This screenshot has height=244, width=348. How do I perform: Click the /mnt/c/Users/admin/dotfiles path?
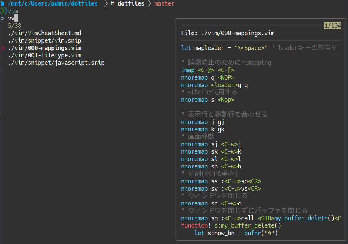point(53,4)
